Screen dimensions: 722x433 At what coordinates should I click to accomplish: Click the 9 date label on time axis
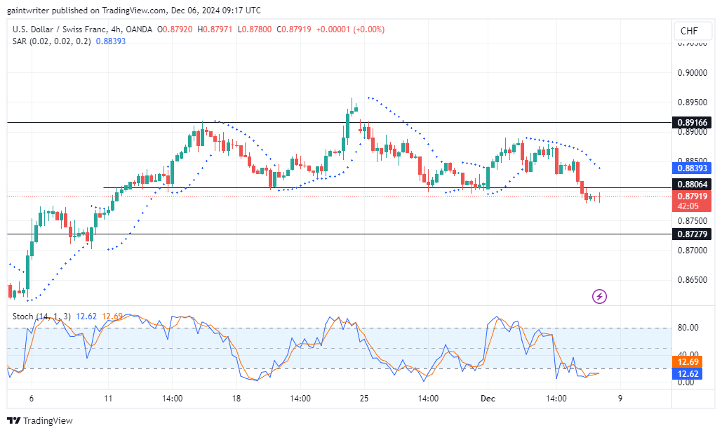(x=620, y=399)
